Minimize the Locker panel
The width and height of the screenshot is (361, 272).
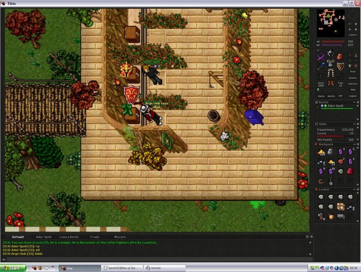[355, 189]
